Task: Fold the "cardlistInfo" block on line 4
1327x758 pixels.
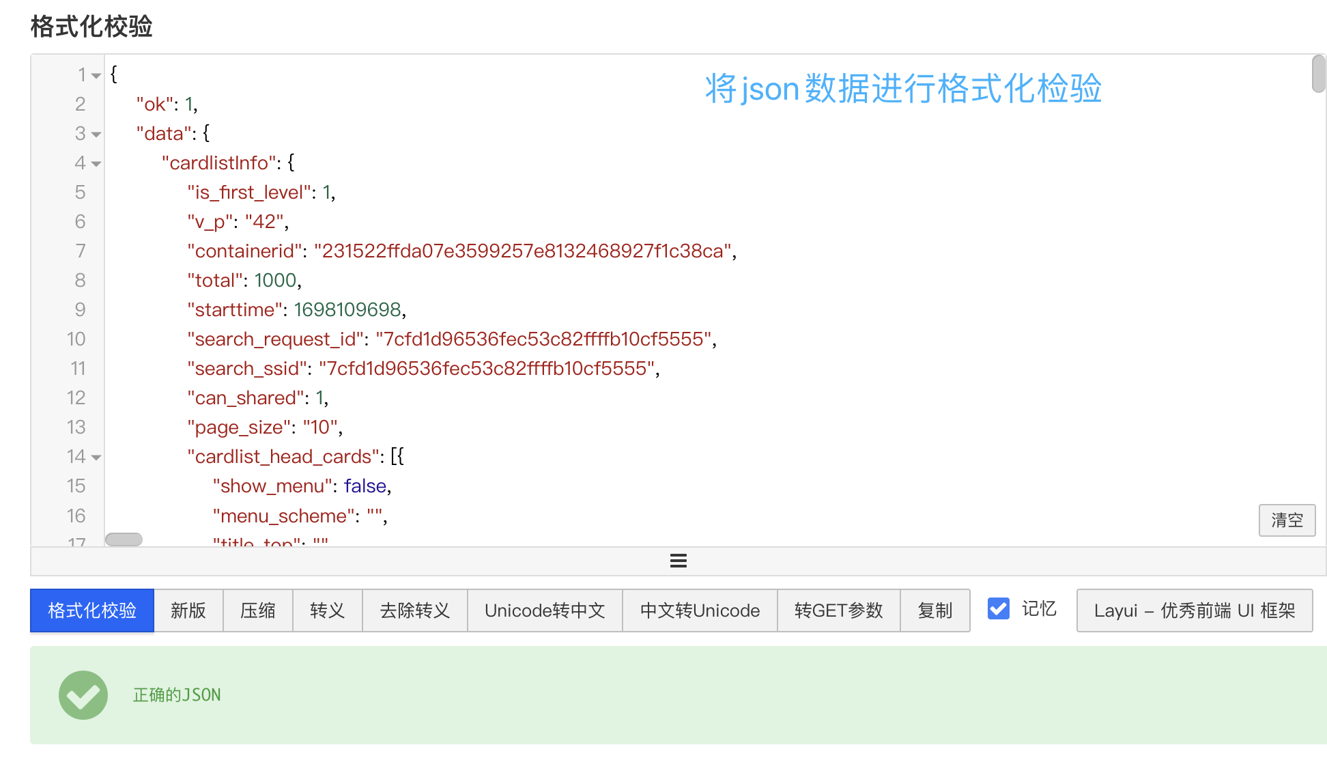Action: coord(96,163)
